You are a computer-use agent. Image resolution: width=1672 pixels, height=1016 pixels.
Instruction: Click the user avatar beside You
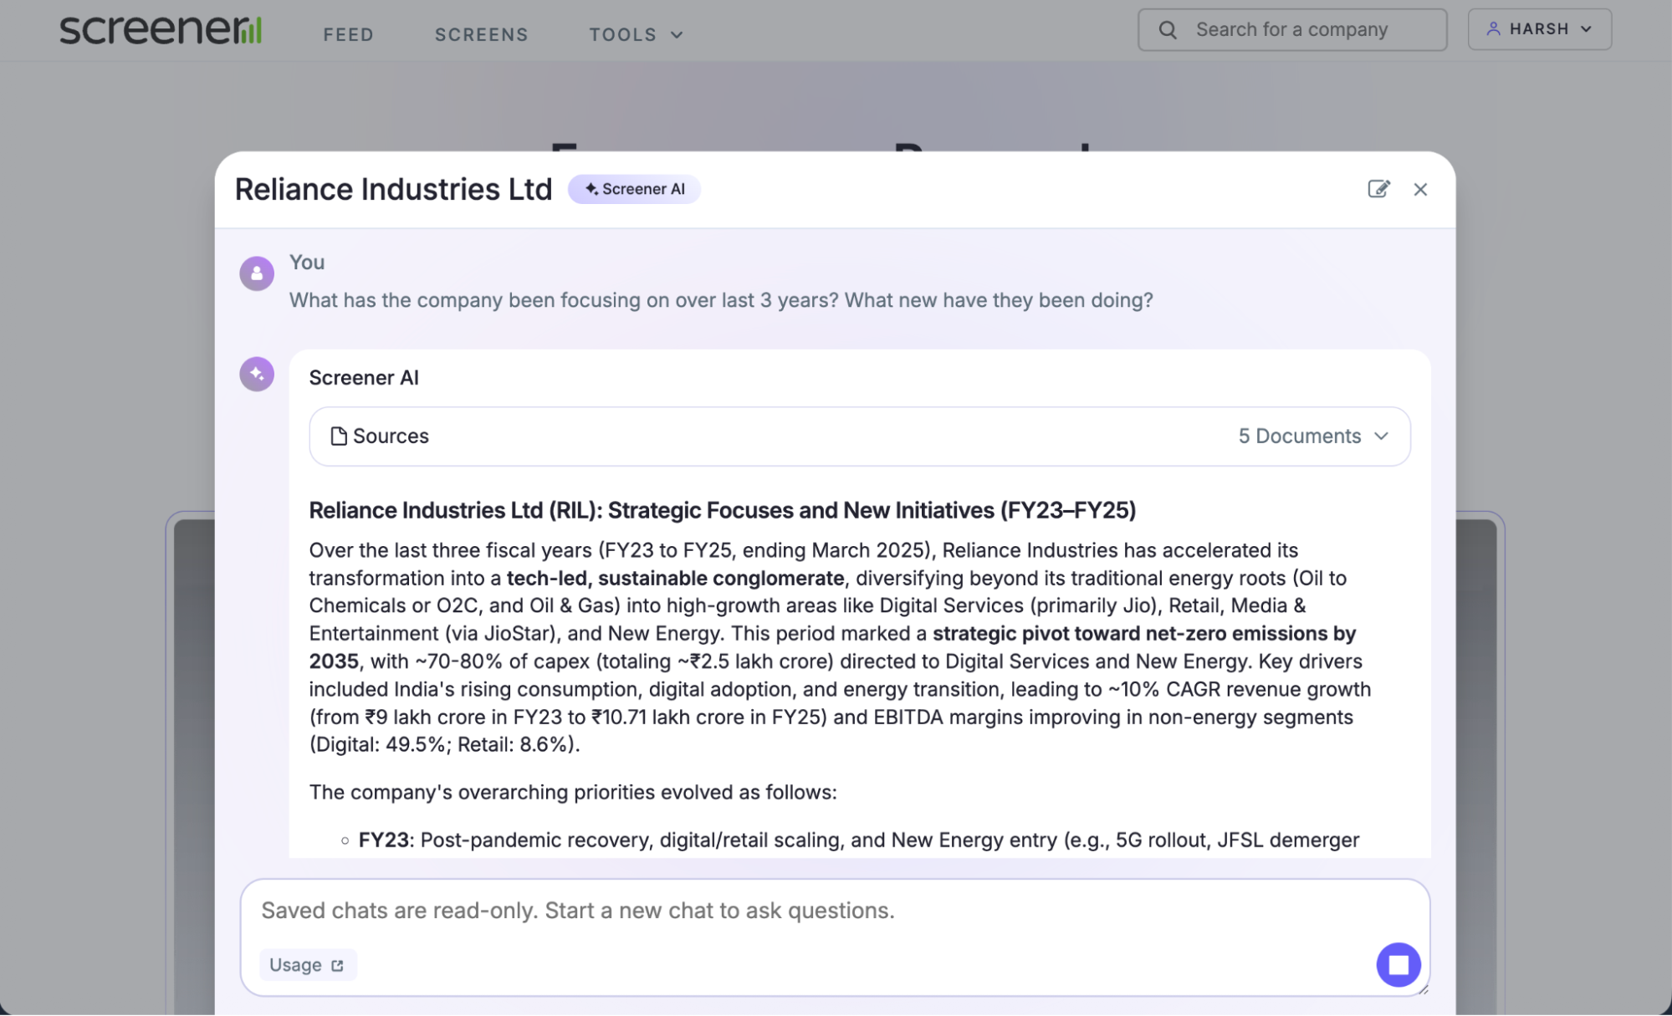(x=257, y=273)
